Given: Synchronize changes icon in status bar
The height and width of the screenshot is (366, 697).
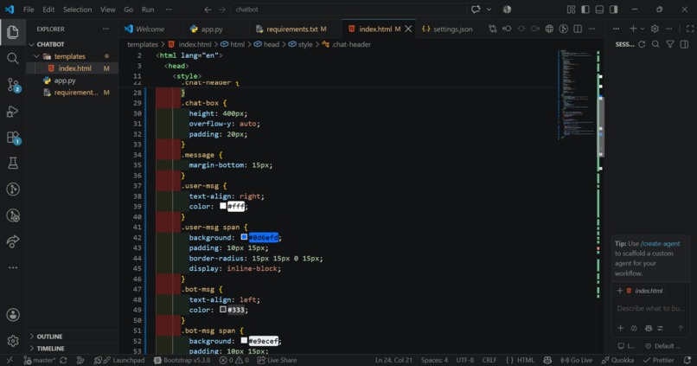Looking at the screenshot, I should point(63,360).
